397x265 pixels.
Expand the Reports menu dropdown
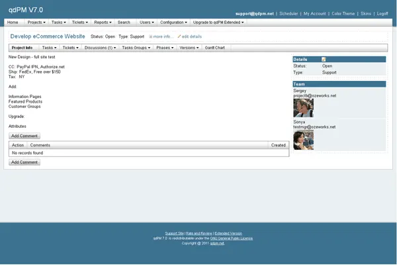pyautogui.click(x=103, y=22)
